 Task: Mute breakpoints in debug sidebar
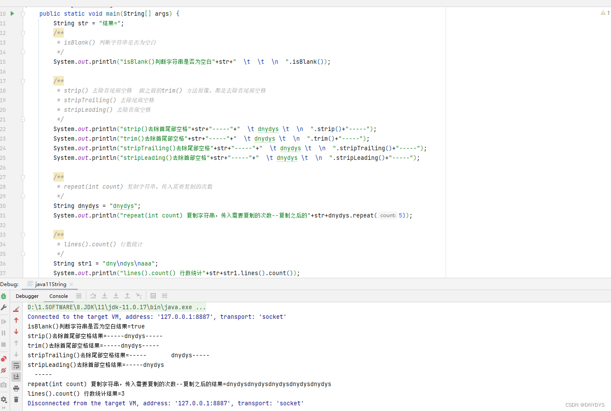pos(4,370)
